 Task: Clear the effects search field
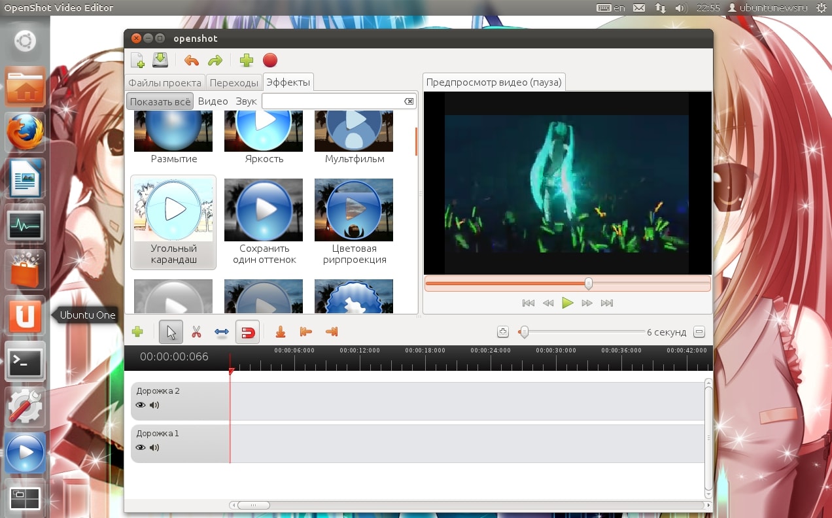click(x=409, y=101)
